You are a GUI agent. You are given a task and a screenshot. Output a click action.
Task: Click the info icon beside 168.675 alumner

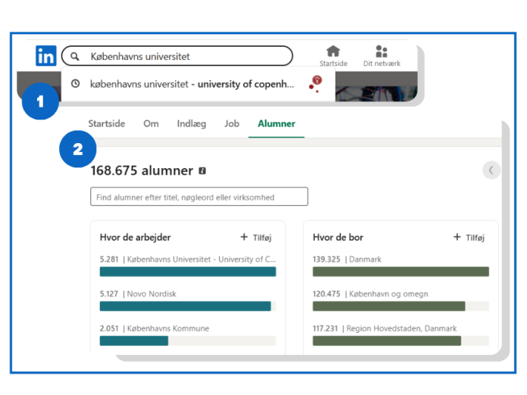point(202,170)
